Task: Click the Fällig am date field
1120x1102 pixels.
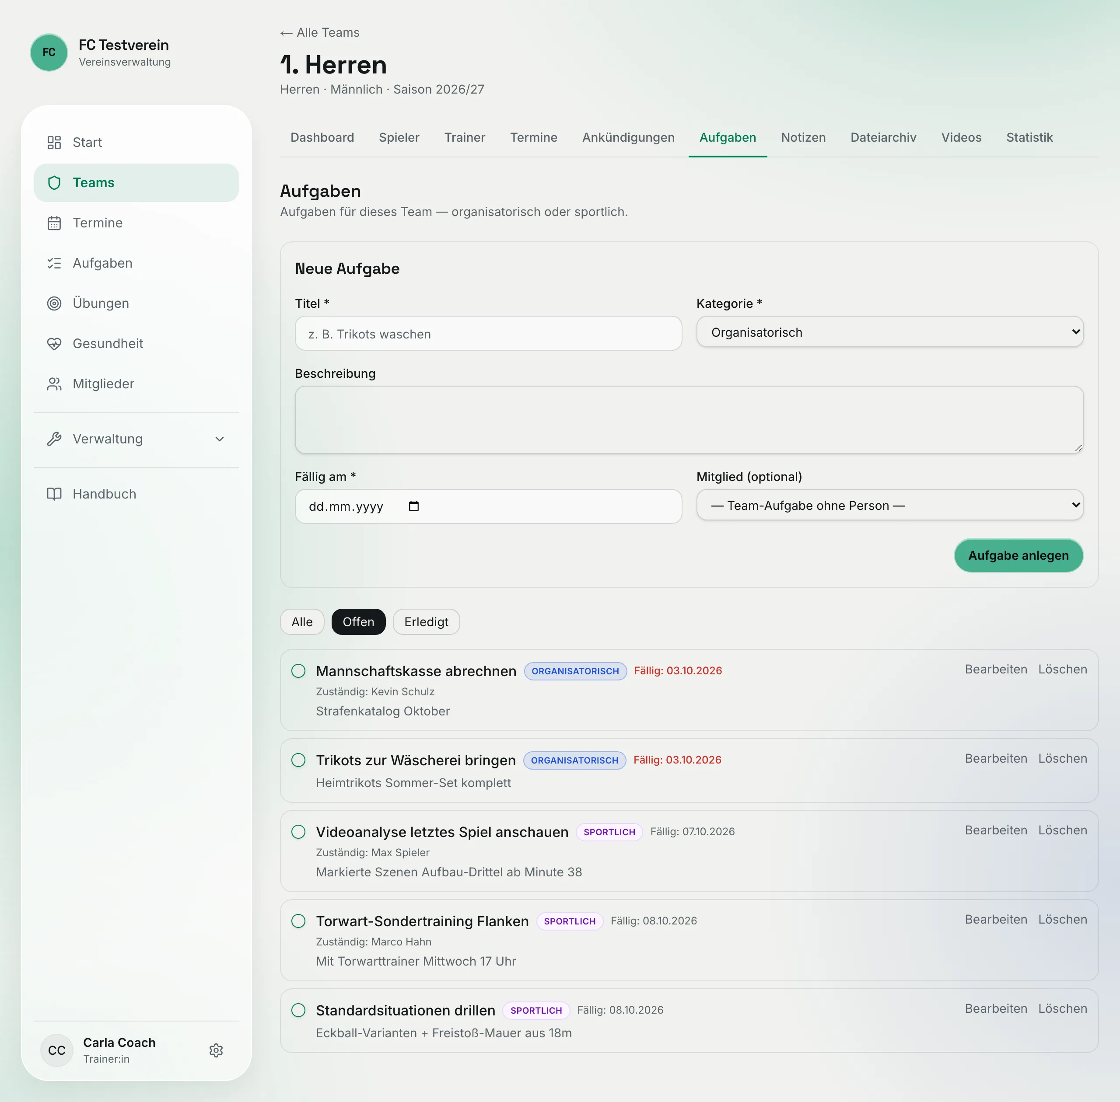Action: pyautogui.click(x=488, y=506)
